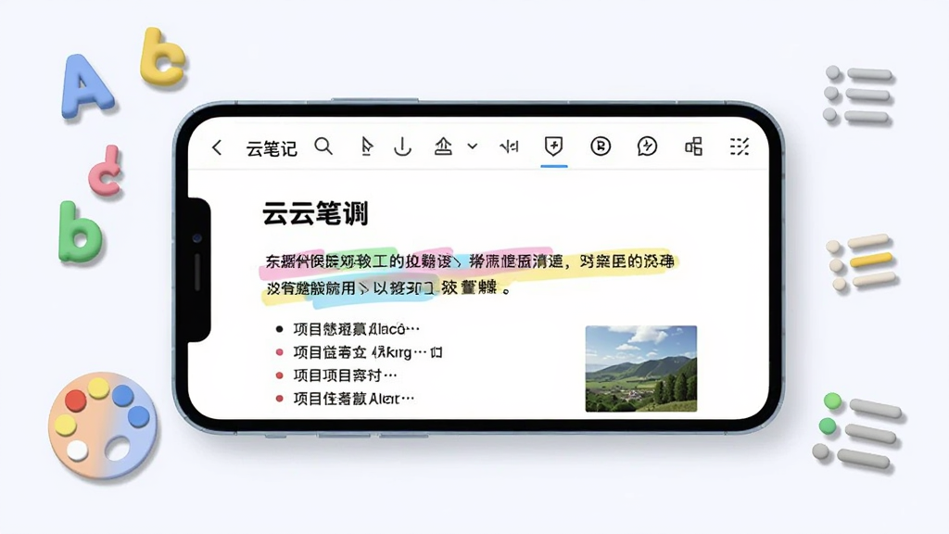
Task: Select the underlined shield tab icon
Action: (554, 146)
